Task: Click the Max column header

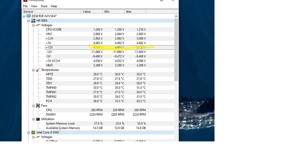Action: 135,11
